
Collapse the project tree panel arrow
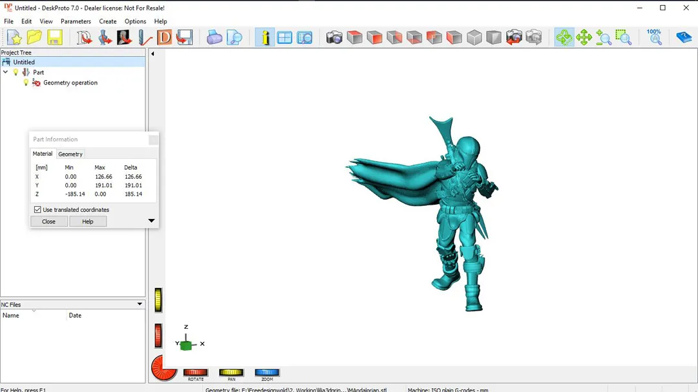coord(153,54)
